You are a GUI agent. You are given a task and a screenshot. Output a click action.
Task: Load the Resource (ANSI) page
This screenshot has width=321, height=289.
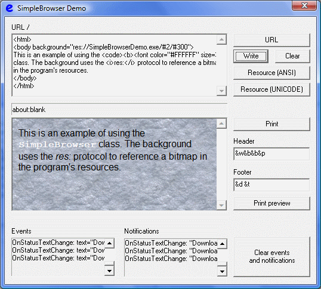tap(271, 73)
